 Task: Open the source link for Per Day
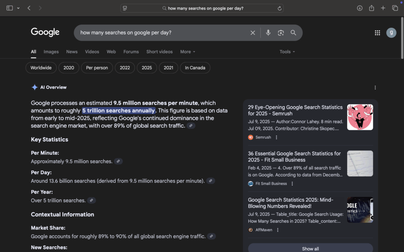tap(211, 181)
